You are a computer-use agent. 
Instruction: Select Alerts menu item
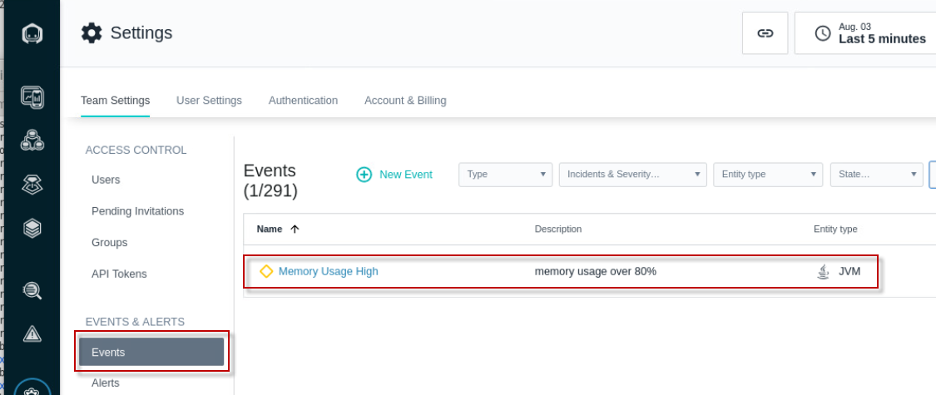[x=105, y=383]
